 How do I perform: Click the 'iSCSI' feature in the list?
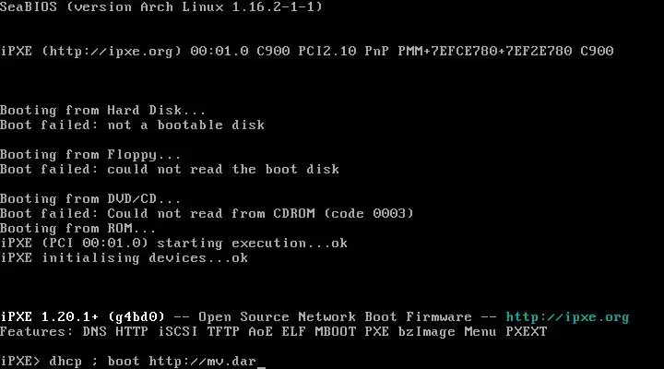(178, 332)
